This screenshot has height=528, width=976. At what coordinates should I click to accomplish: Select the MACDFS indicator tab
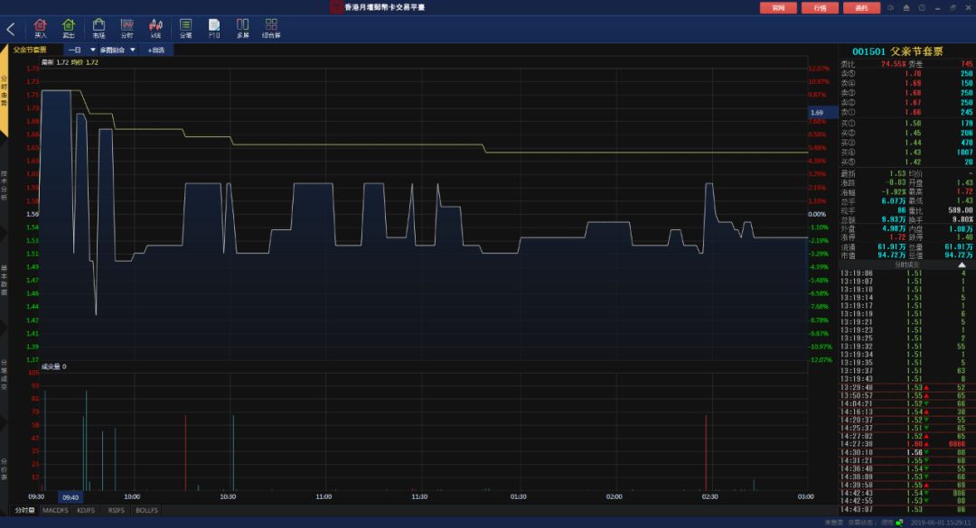(x=55, y=510)
